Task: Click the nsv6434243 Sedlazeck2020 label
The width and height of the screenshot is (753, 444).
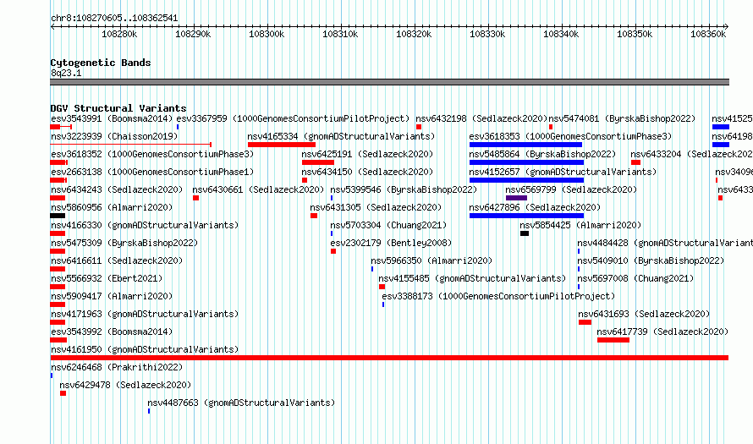Action: tap(117, 189)
